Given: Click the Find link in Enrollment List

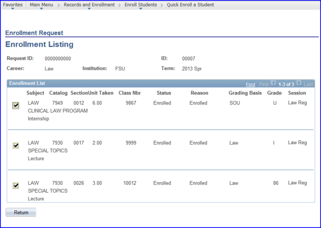Looking at the screenshot, I should point(250,84).
